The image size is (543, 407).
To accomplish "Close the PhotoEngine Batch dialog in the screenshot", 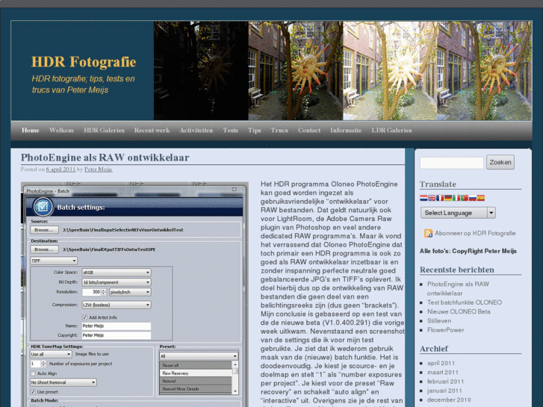I will coord(235,189).
